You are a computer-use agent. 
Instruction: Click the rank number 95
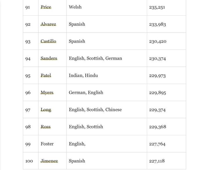[28, 76]
